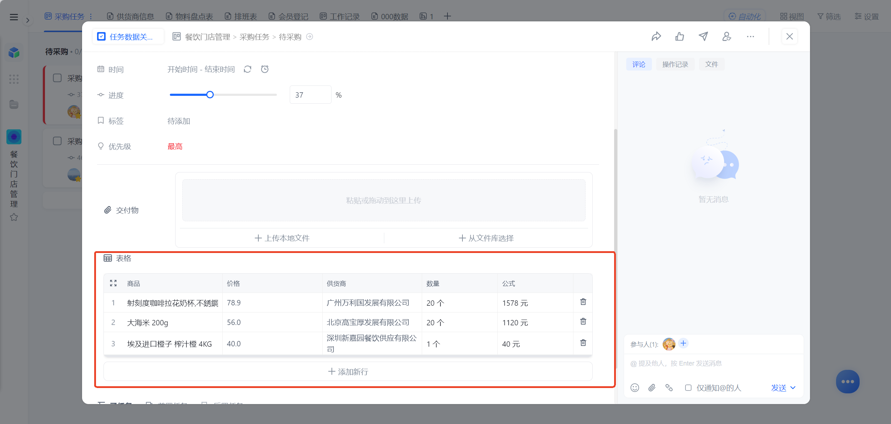This screenshot has width=891, height=424.
Task: Click the comment input field mentioning others
Action: tap(713, 363)
